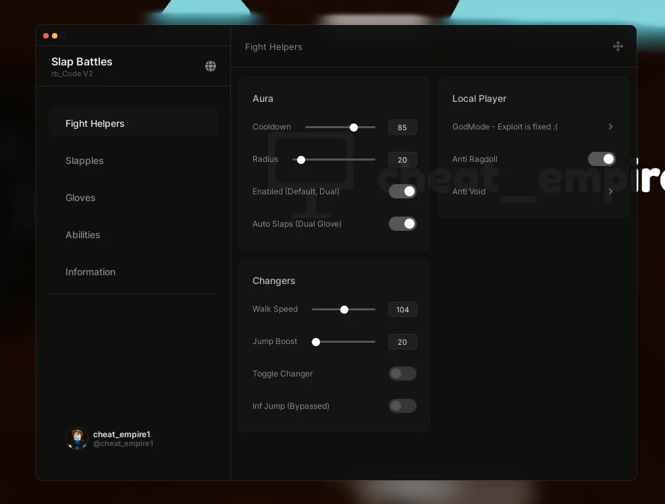665x504 pixels.
Task: Turn off Auto Slaps (Dual Glove)
Action: pyautogui.click(x=402, y=224)
